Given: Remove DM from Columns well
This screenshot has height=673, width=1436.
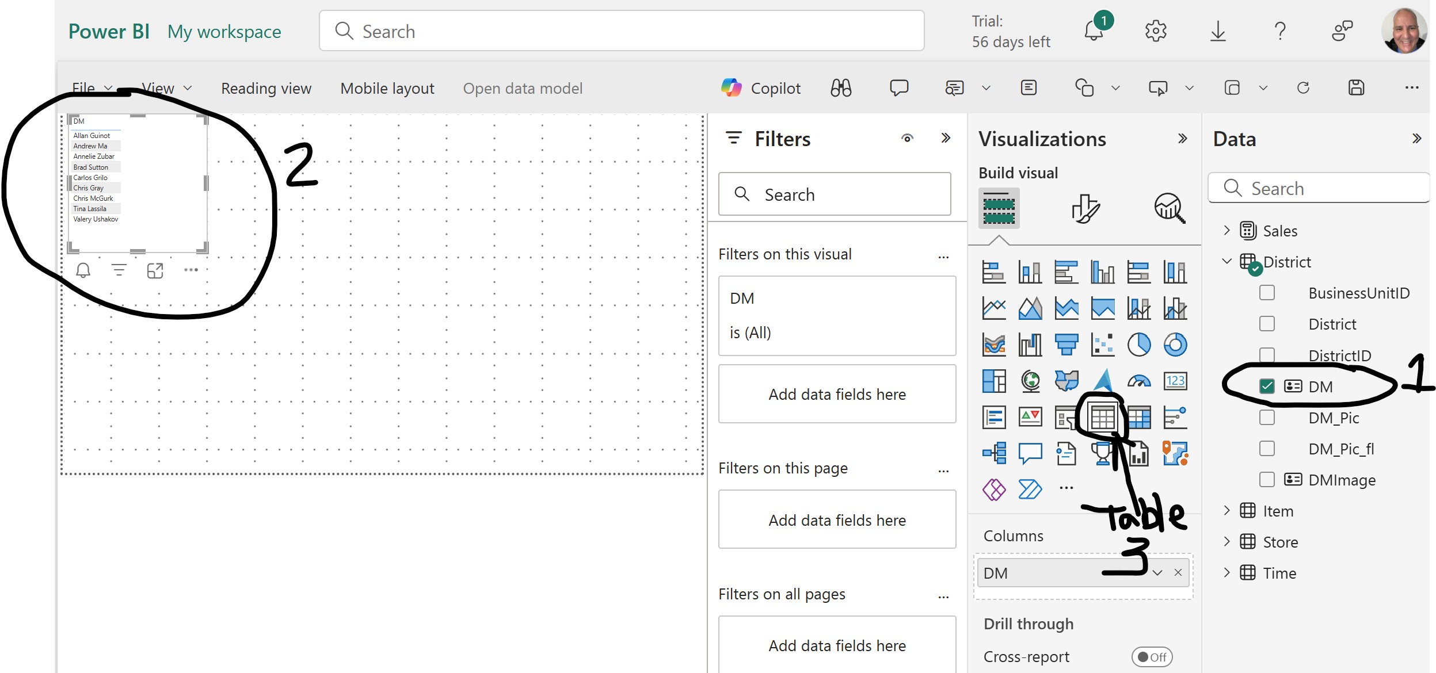Looking at the screenshot, I should coord(1178,573).
